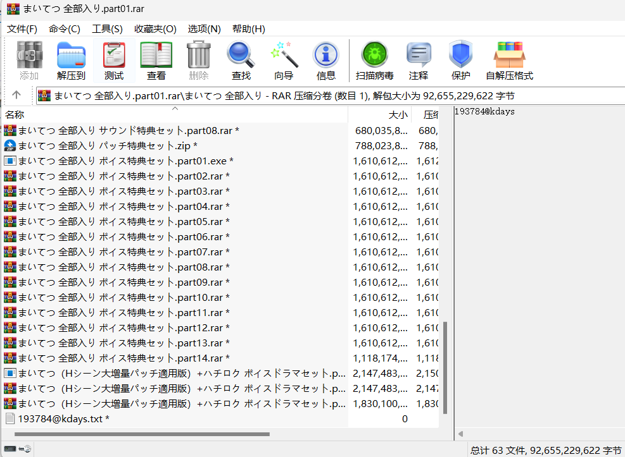This screenshot has height=457, width=625.
Task: Click the Protect (保护) shield icon
Action: [x=461, y=61]
